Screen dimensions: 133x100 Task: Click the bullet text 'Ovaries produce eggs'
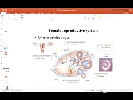54,37
